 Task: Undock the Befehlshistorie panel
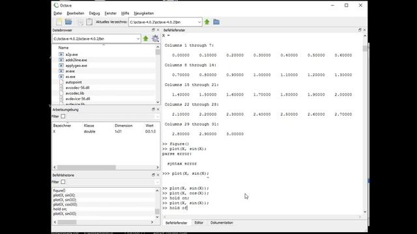click(x=153, y=175)
